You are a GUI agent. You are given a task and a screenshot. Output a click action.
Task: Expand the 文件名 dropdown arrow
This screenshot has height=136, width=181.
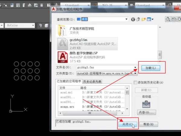point(135,67)
